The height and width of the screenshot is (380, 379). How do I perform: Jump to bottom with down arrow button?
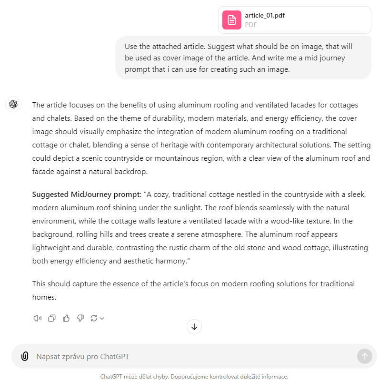coord(194,327)
